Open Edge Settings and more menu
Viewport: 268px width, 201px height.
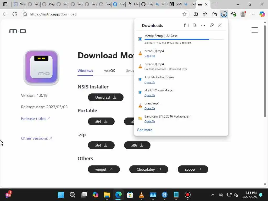point(252,14)
